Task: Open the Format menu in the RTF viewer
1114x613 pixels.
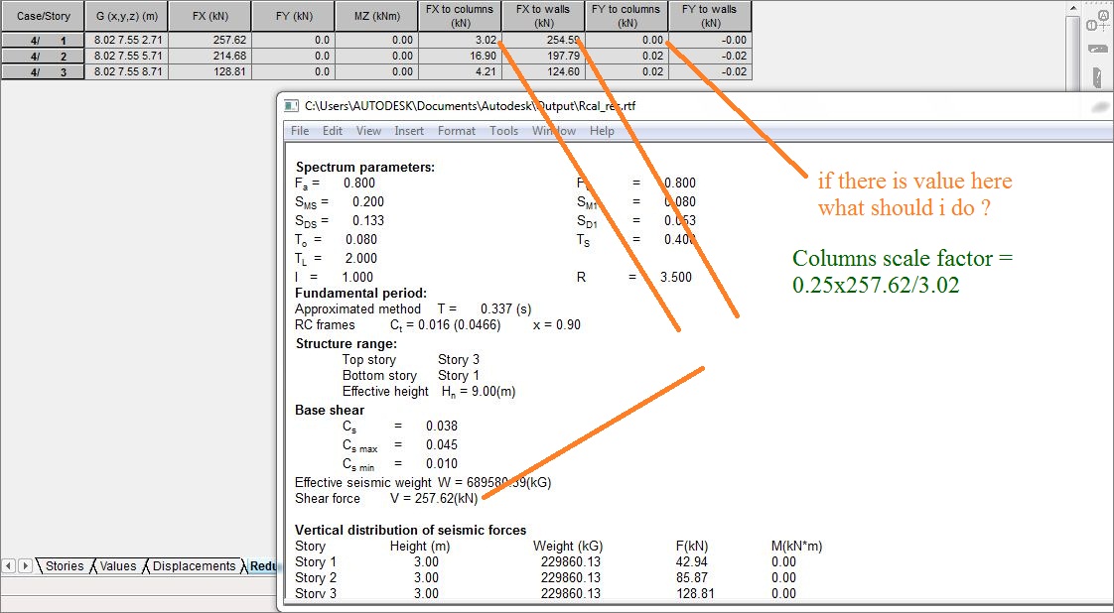Action: 457,131
